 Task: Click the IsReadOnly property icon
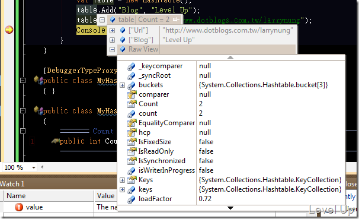(x=132, y=151)
